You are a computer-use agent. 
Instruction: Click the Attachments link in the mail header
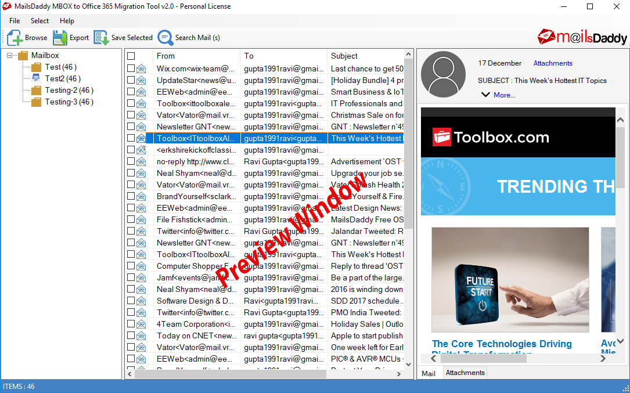click(552, 63)
